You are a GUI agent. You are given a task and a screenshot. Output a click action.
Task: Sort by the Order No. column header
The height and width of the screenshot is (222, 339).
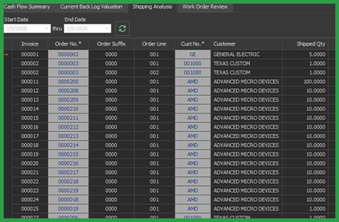pos(68,44)
